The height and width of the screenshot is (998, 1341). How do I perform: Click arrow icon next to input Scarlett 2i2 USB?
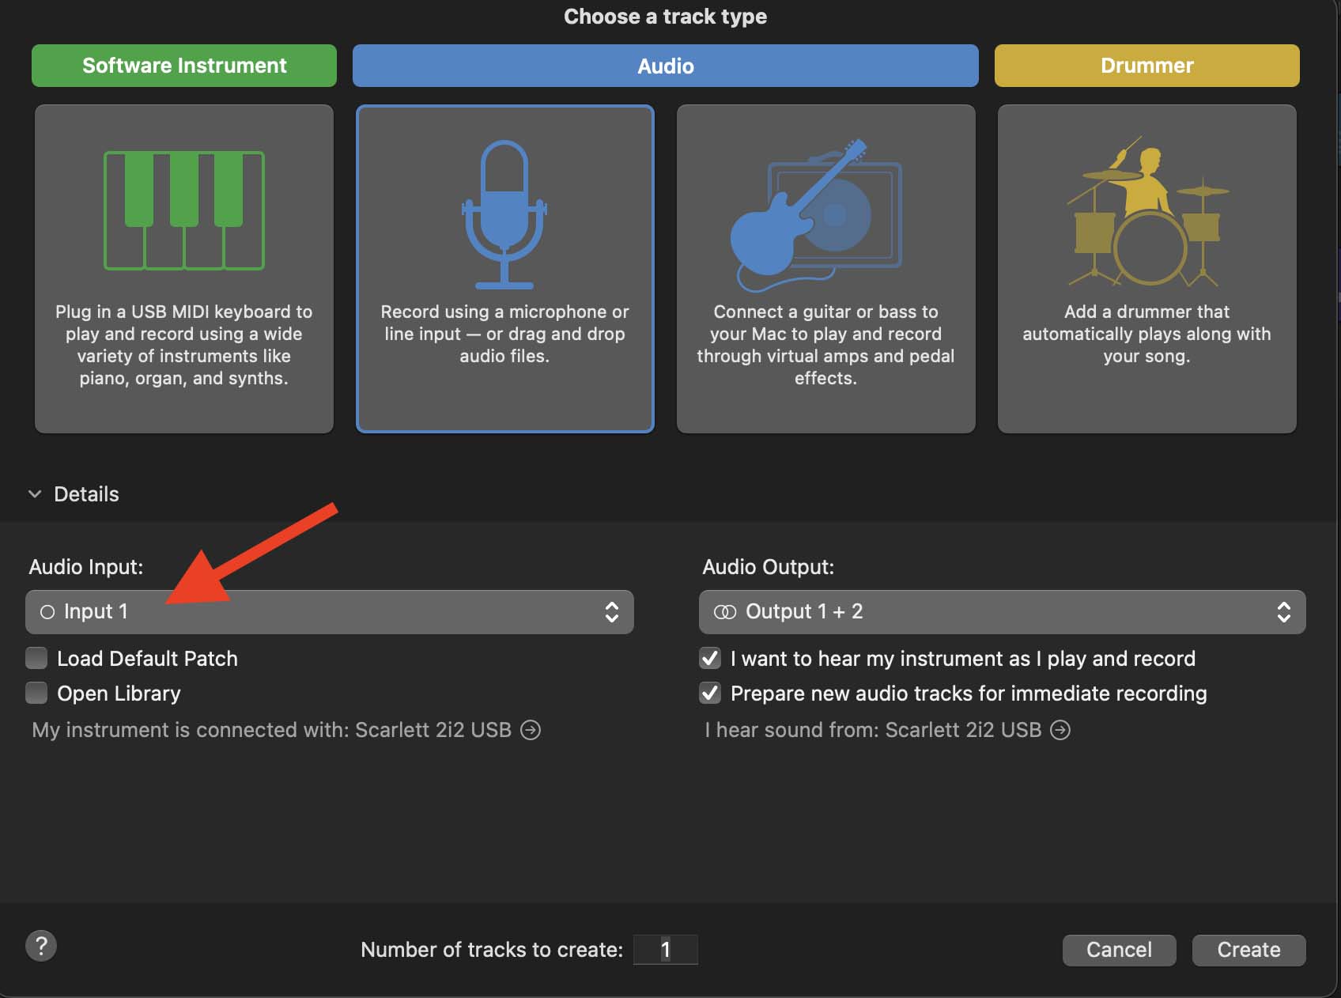click(531, 730)
